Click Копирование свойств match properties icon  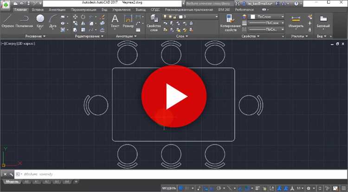pos(230,23)
